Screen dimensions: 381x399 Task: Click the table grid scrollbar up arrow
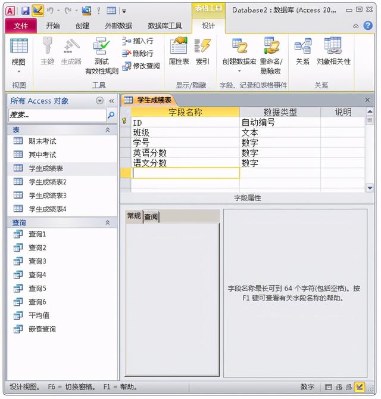click(370, 112)
